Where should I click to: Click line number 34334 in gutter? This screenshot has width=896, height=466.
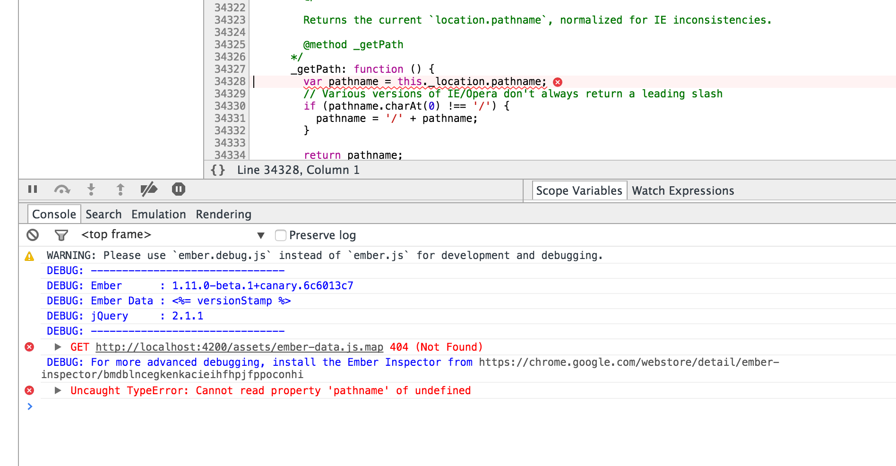[x=230, y=155]
